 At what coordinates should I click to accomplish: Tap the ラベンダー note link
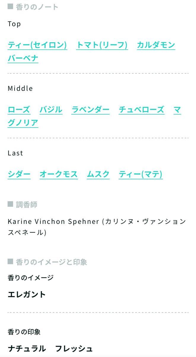(90, 110)
